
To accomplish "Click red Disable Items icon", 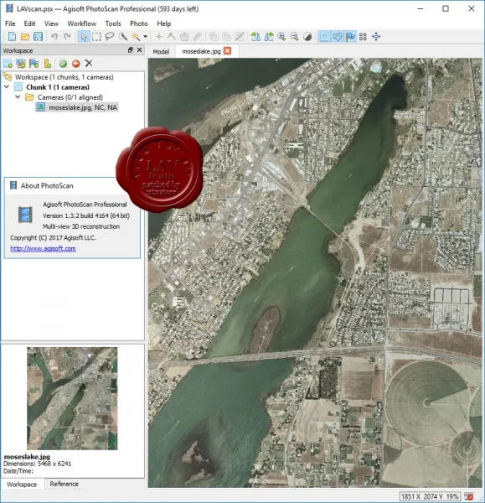I will 75,63.
